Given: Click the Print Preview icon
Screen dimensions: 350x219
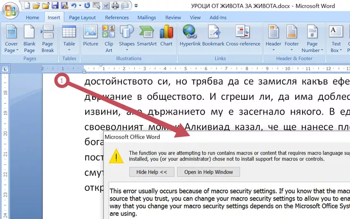Looking at the screenshot, I should [125, 5].
